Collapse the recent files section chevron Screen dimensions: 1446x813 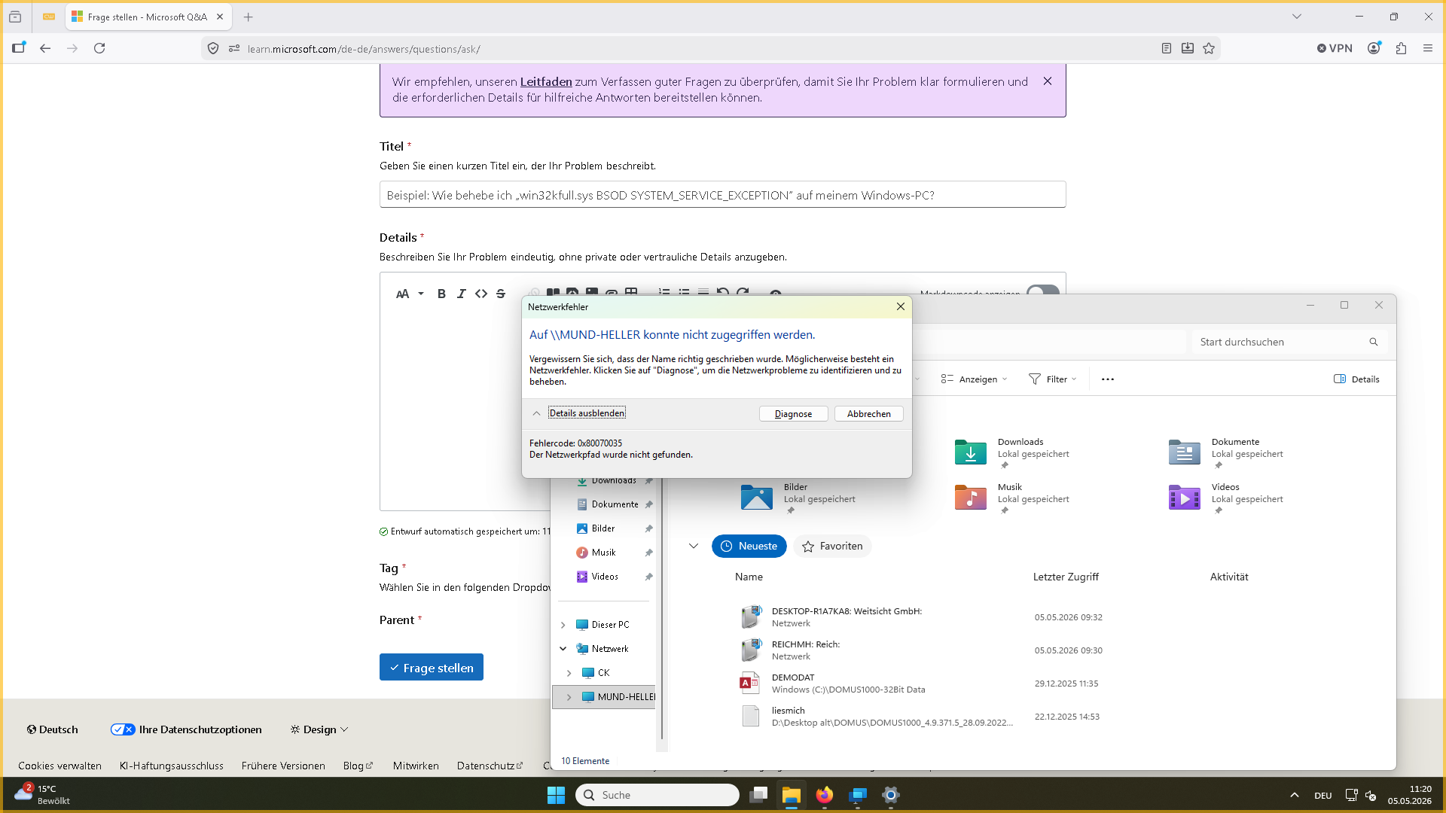click(x=694, y=546)
